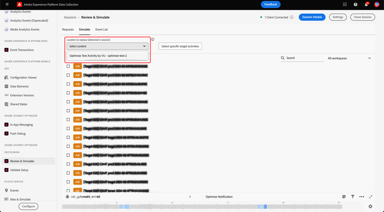Open the timeline filter funnel
Image resolution: width=384 pixels, height=212 pixels.
coord(353,197)
